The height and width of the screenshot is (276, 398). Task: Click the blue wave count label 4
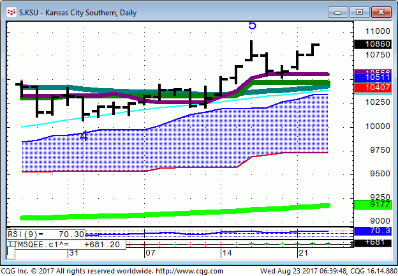(84, 136)
